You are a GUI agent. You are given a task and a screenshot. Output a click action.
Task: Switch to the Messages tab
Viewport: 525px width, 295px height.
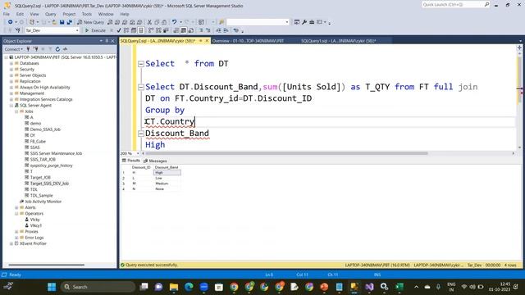pyautogui.click(x=155, y=161)
